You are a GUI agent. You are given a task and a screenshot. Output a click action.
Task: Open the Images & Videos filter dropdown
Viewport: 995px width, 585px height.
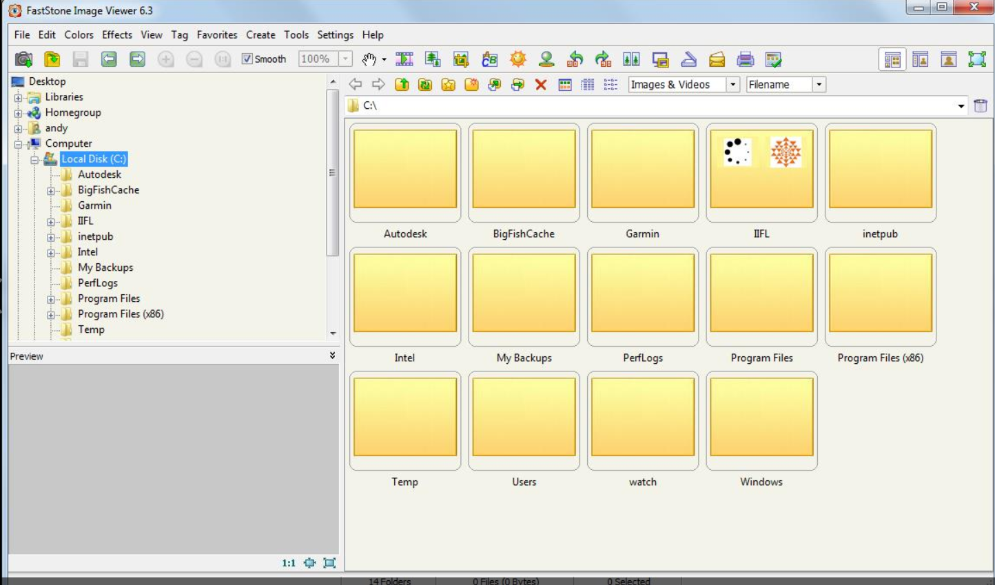pyautogui.click(x=732, y=85)
